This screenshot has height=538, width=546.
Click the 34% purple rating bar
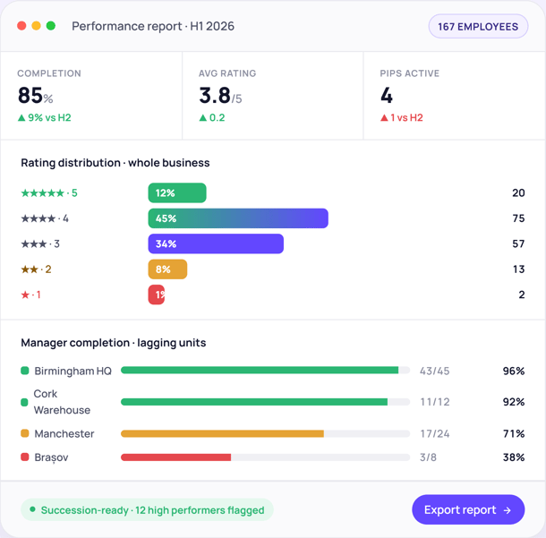tap(216, 243)
